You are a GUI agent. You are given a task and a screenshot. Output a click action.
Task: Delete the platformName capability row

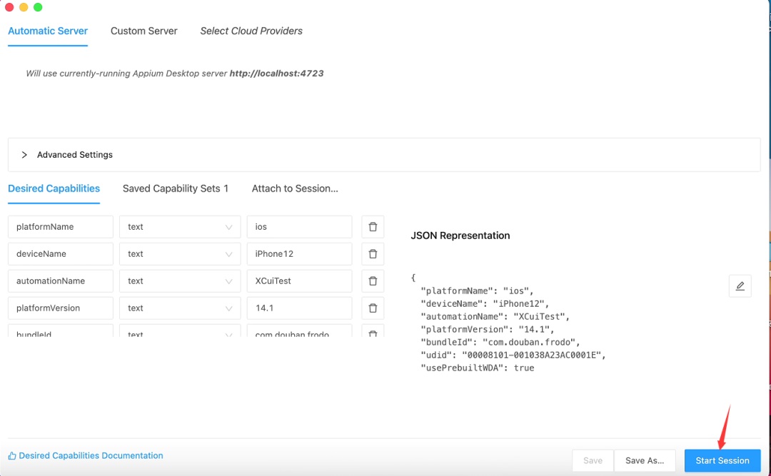point(373,227)
